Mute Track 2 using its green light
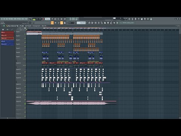Viewport: 181px width, 136px height. coord(25,38)
